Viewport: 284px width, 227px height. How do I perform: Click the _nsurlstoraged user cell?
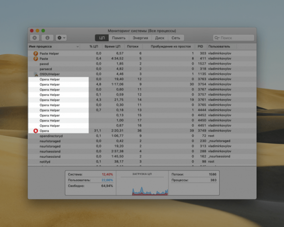pos(219,141)
